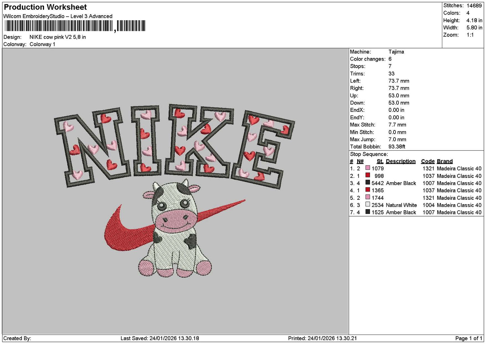
Task: Click the NIKE cow embroidery design preview
Action: point(175,191)
